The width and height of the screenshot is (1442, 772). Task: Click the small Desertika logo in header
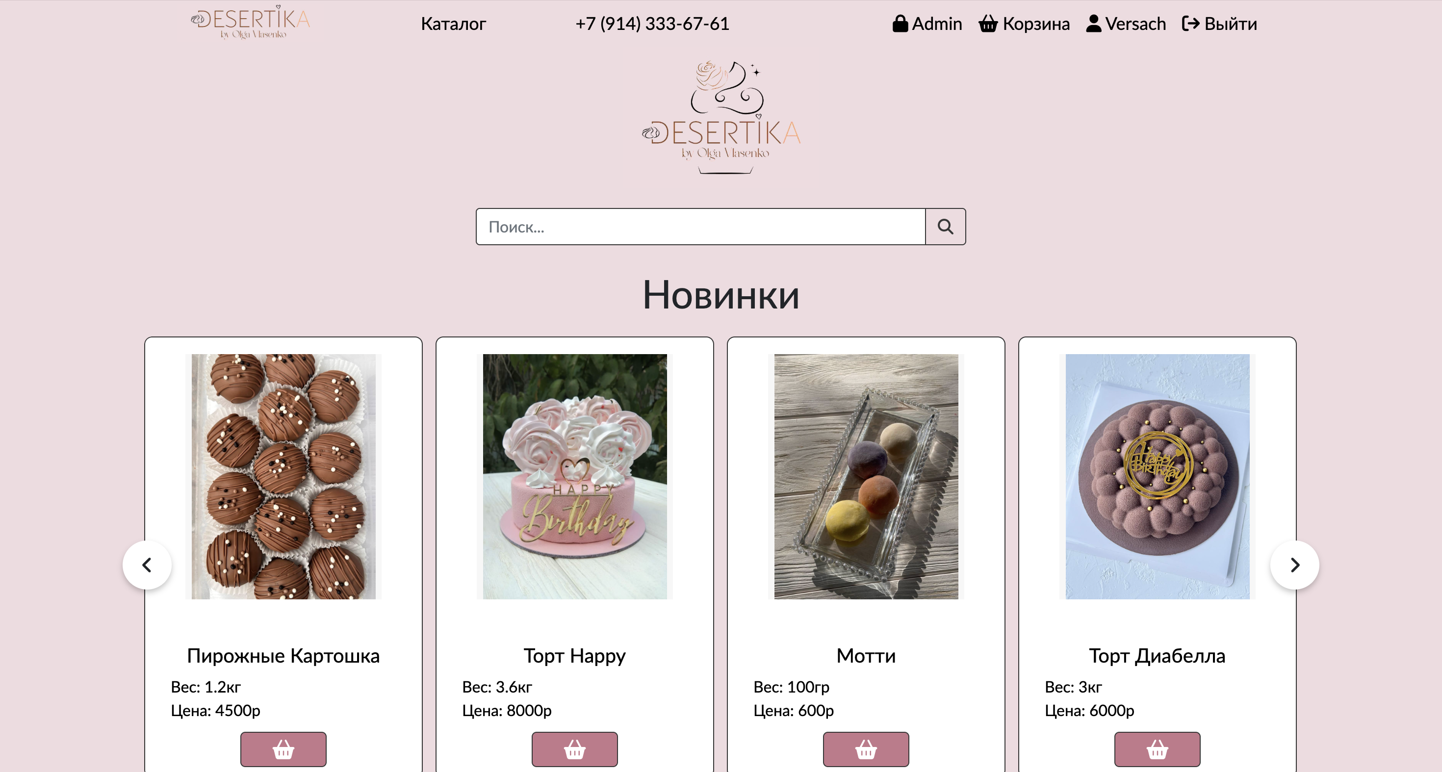tap(250, 22)
